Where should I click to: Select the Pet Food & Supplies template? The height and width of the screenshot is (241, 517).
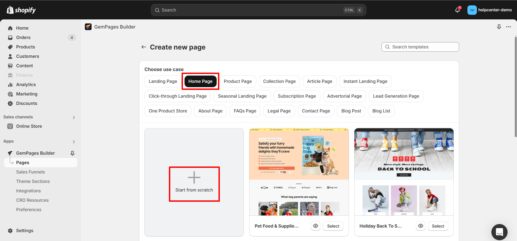[333, 226]
